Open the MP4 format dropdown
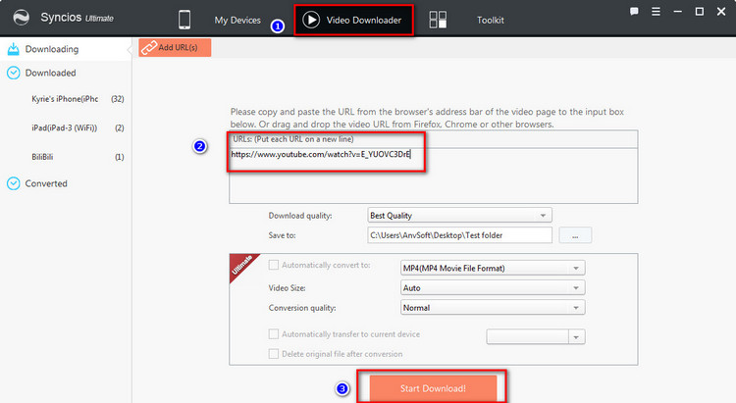Image resolution: width=736 pixels, height=403 pixels. click(x=493, y=268)
